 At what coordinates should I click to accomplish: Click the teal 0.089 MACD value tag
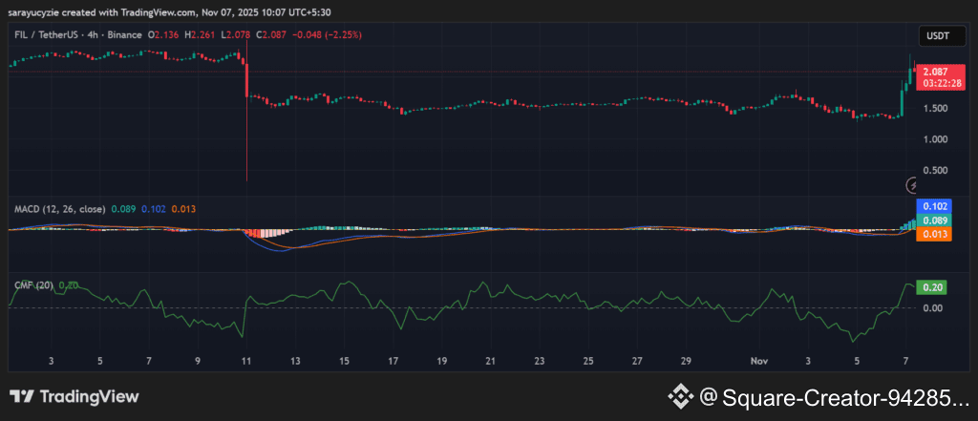pyautogui.click(x=933, y=221)
